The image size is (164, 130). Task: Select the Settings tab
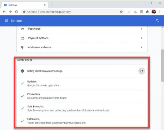25,5
